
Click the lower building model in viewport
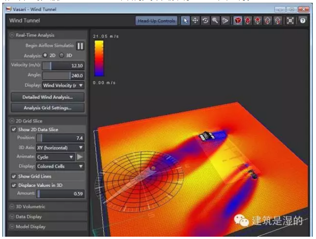tap(253, 174)
